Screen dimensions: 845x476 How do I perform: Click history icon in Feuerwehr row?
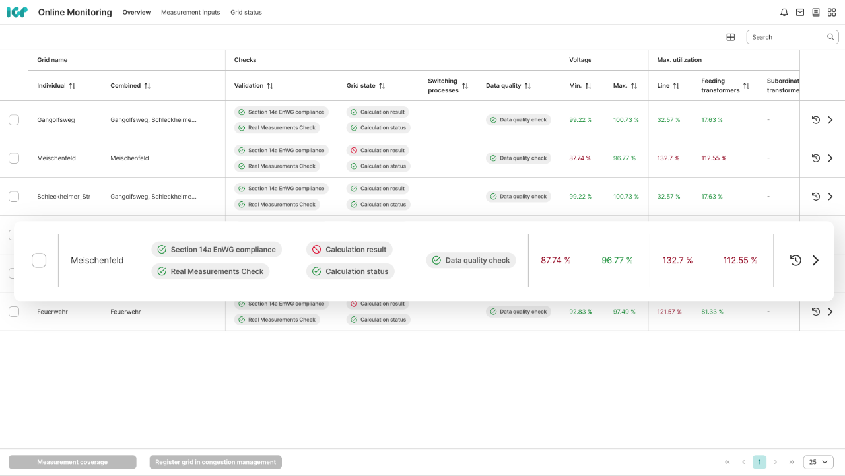pos(816,312)
